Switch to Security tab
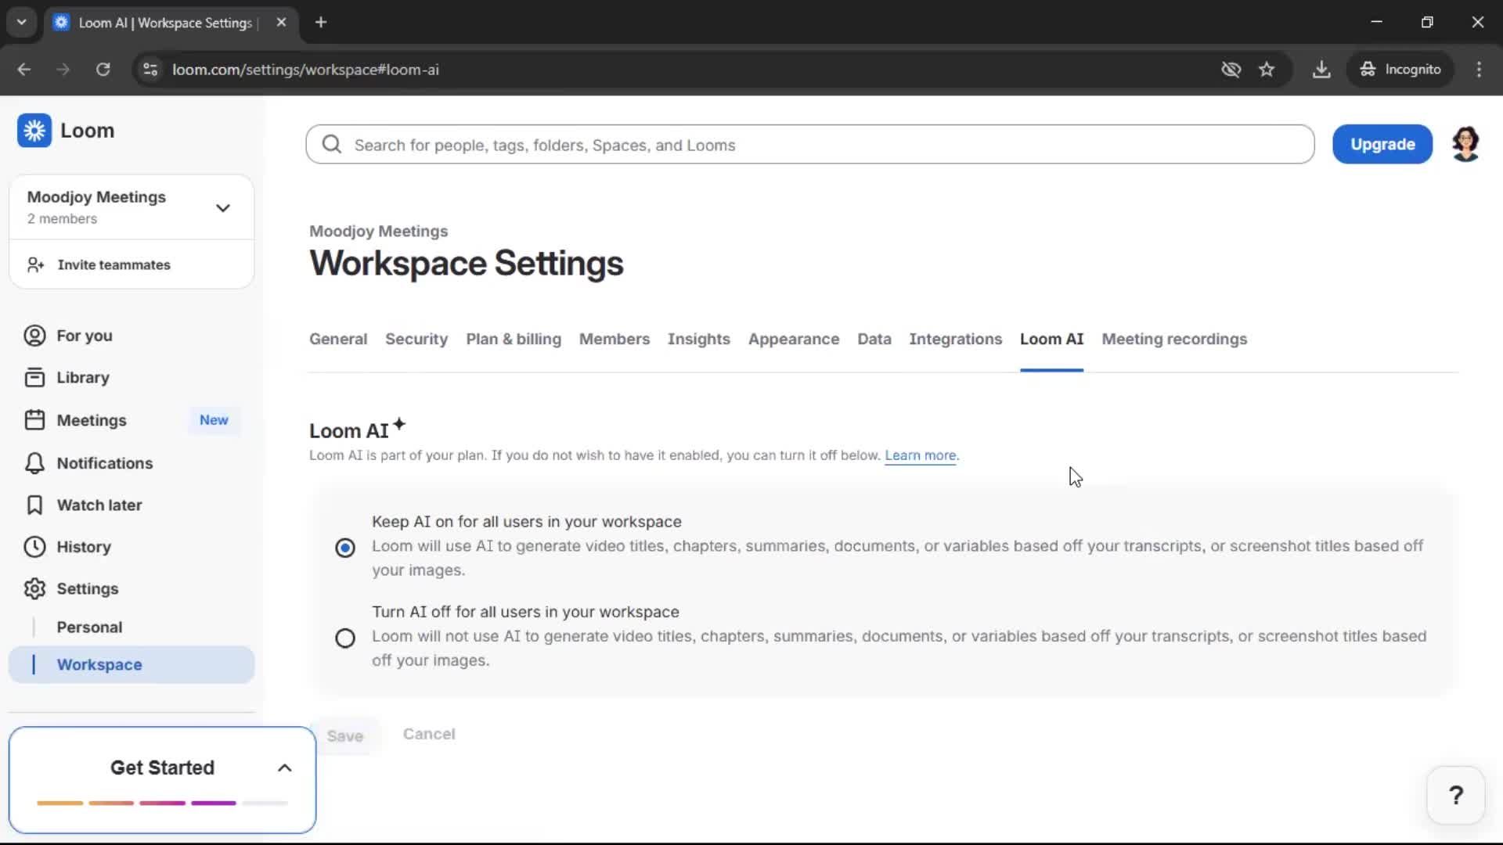Viewport: 1503px width, 845px height. (x=416, y=340)
